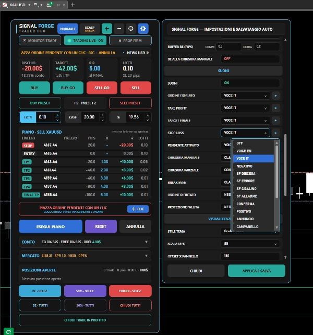Choose CAMPANELLO in the sound list
The image size is (313, 335).
(254, 226)
